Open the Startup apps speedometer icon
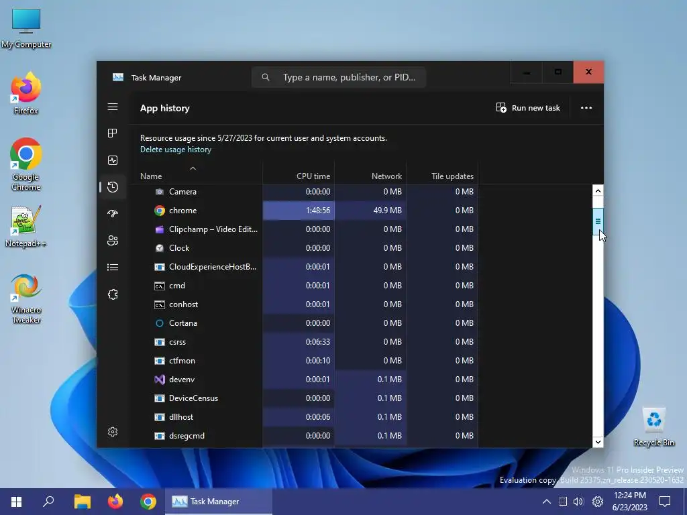This screenshot has width=687, height=515. click(113, 214)
